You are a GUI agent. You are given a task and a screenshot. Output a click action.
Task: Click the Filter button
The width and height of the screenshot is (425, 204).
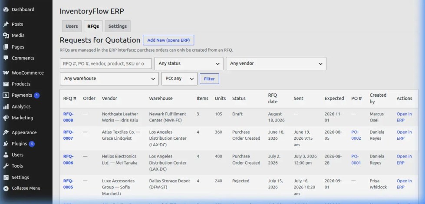[209, 79]
